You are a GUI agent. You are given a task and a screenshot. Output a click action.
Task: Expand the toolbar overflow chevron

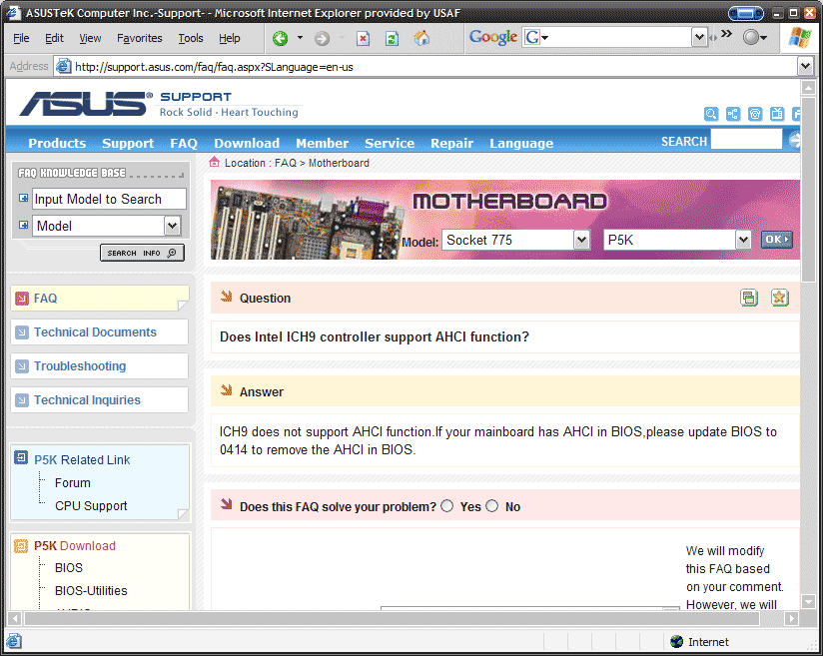tap(726, 34)
